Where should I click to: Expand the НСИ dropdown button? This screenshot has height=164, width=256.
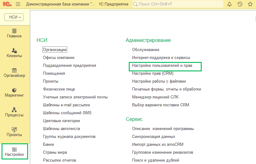tap(14, 17)
